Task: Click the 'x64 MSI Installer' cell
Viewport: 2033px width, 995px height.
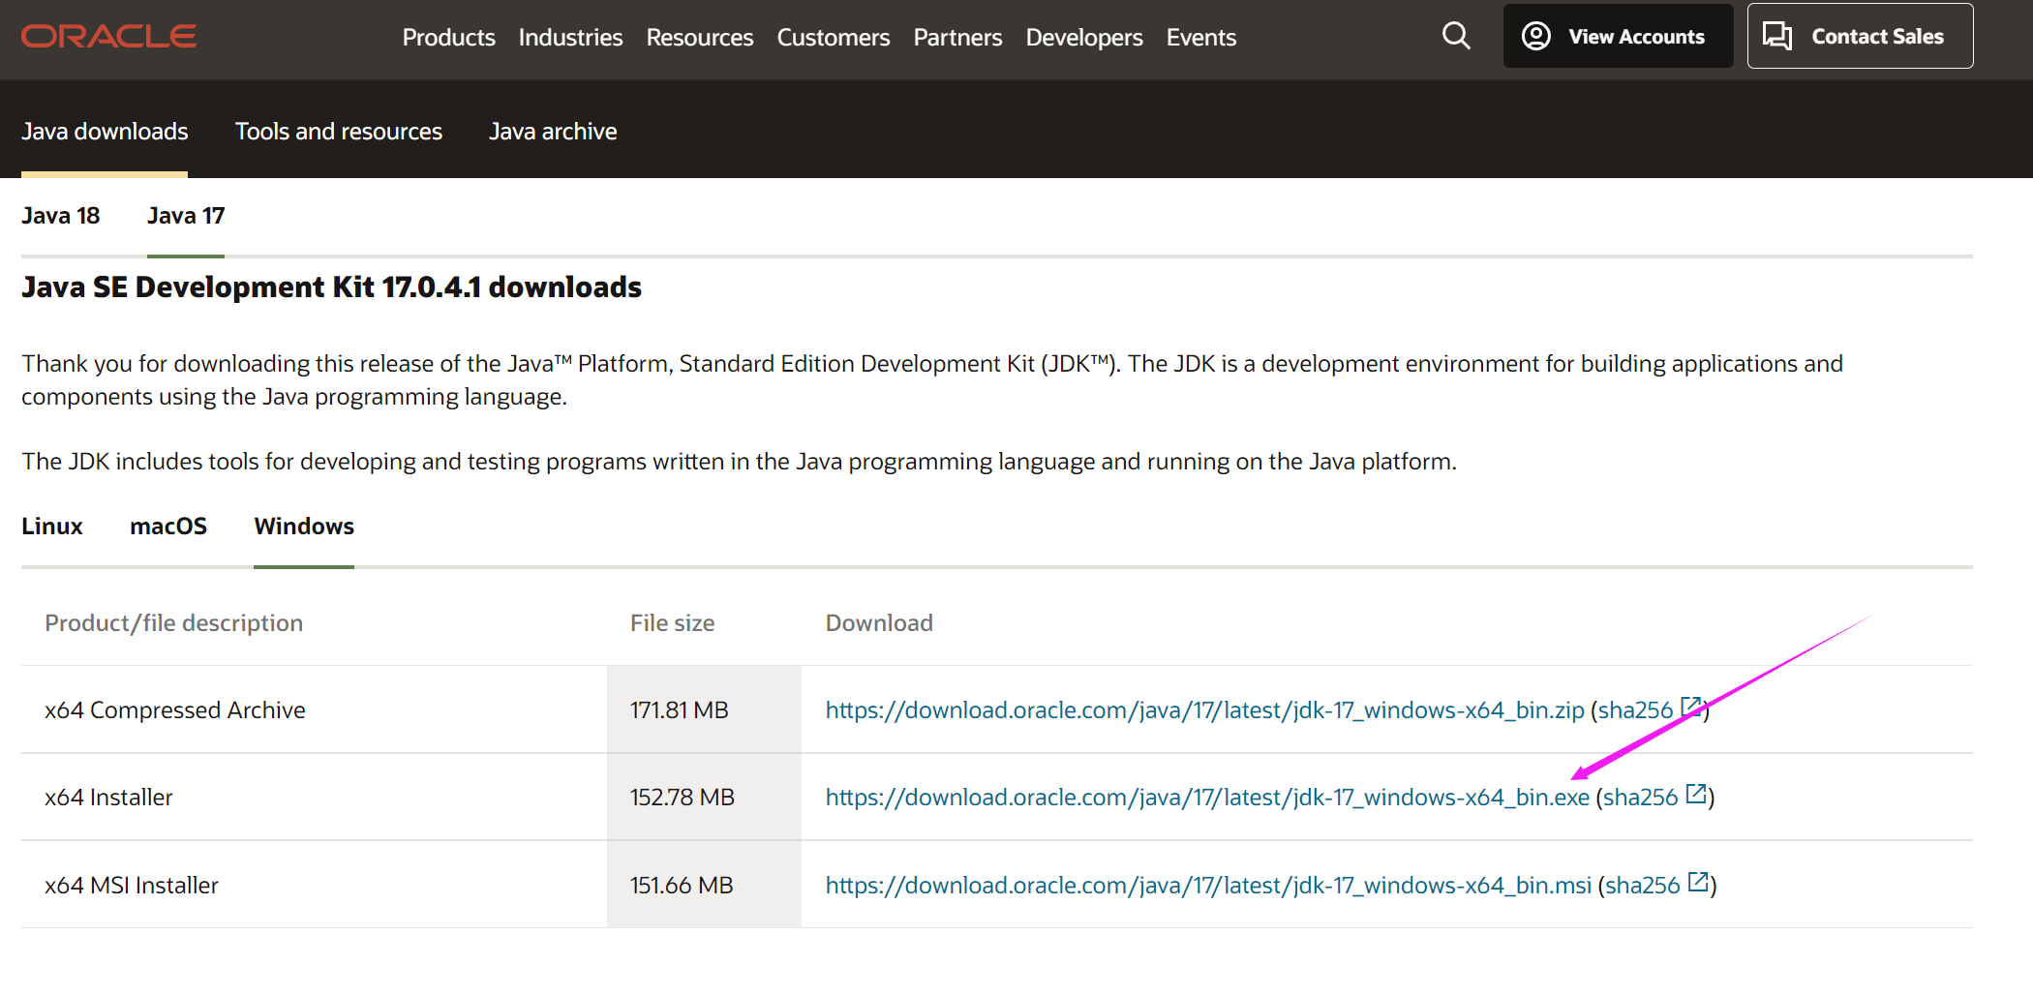Action: click(x=132, y=885)
